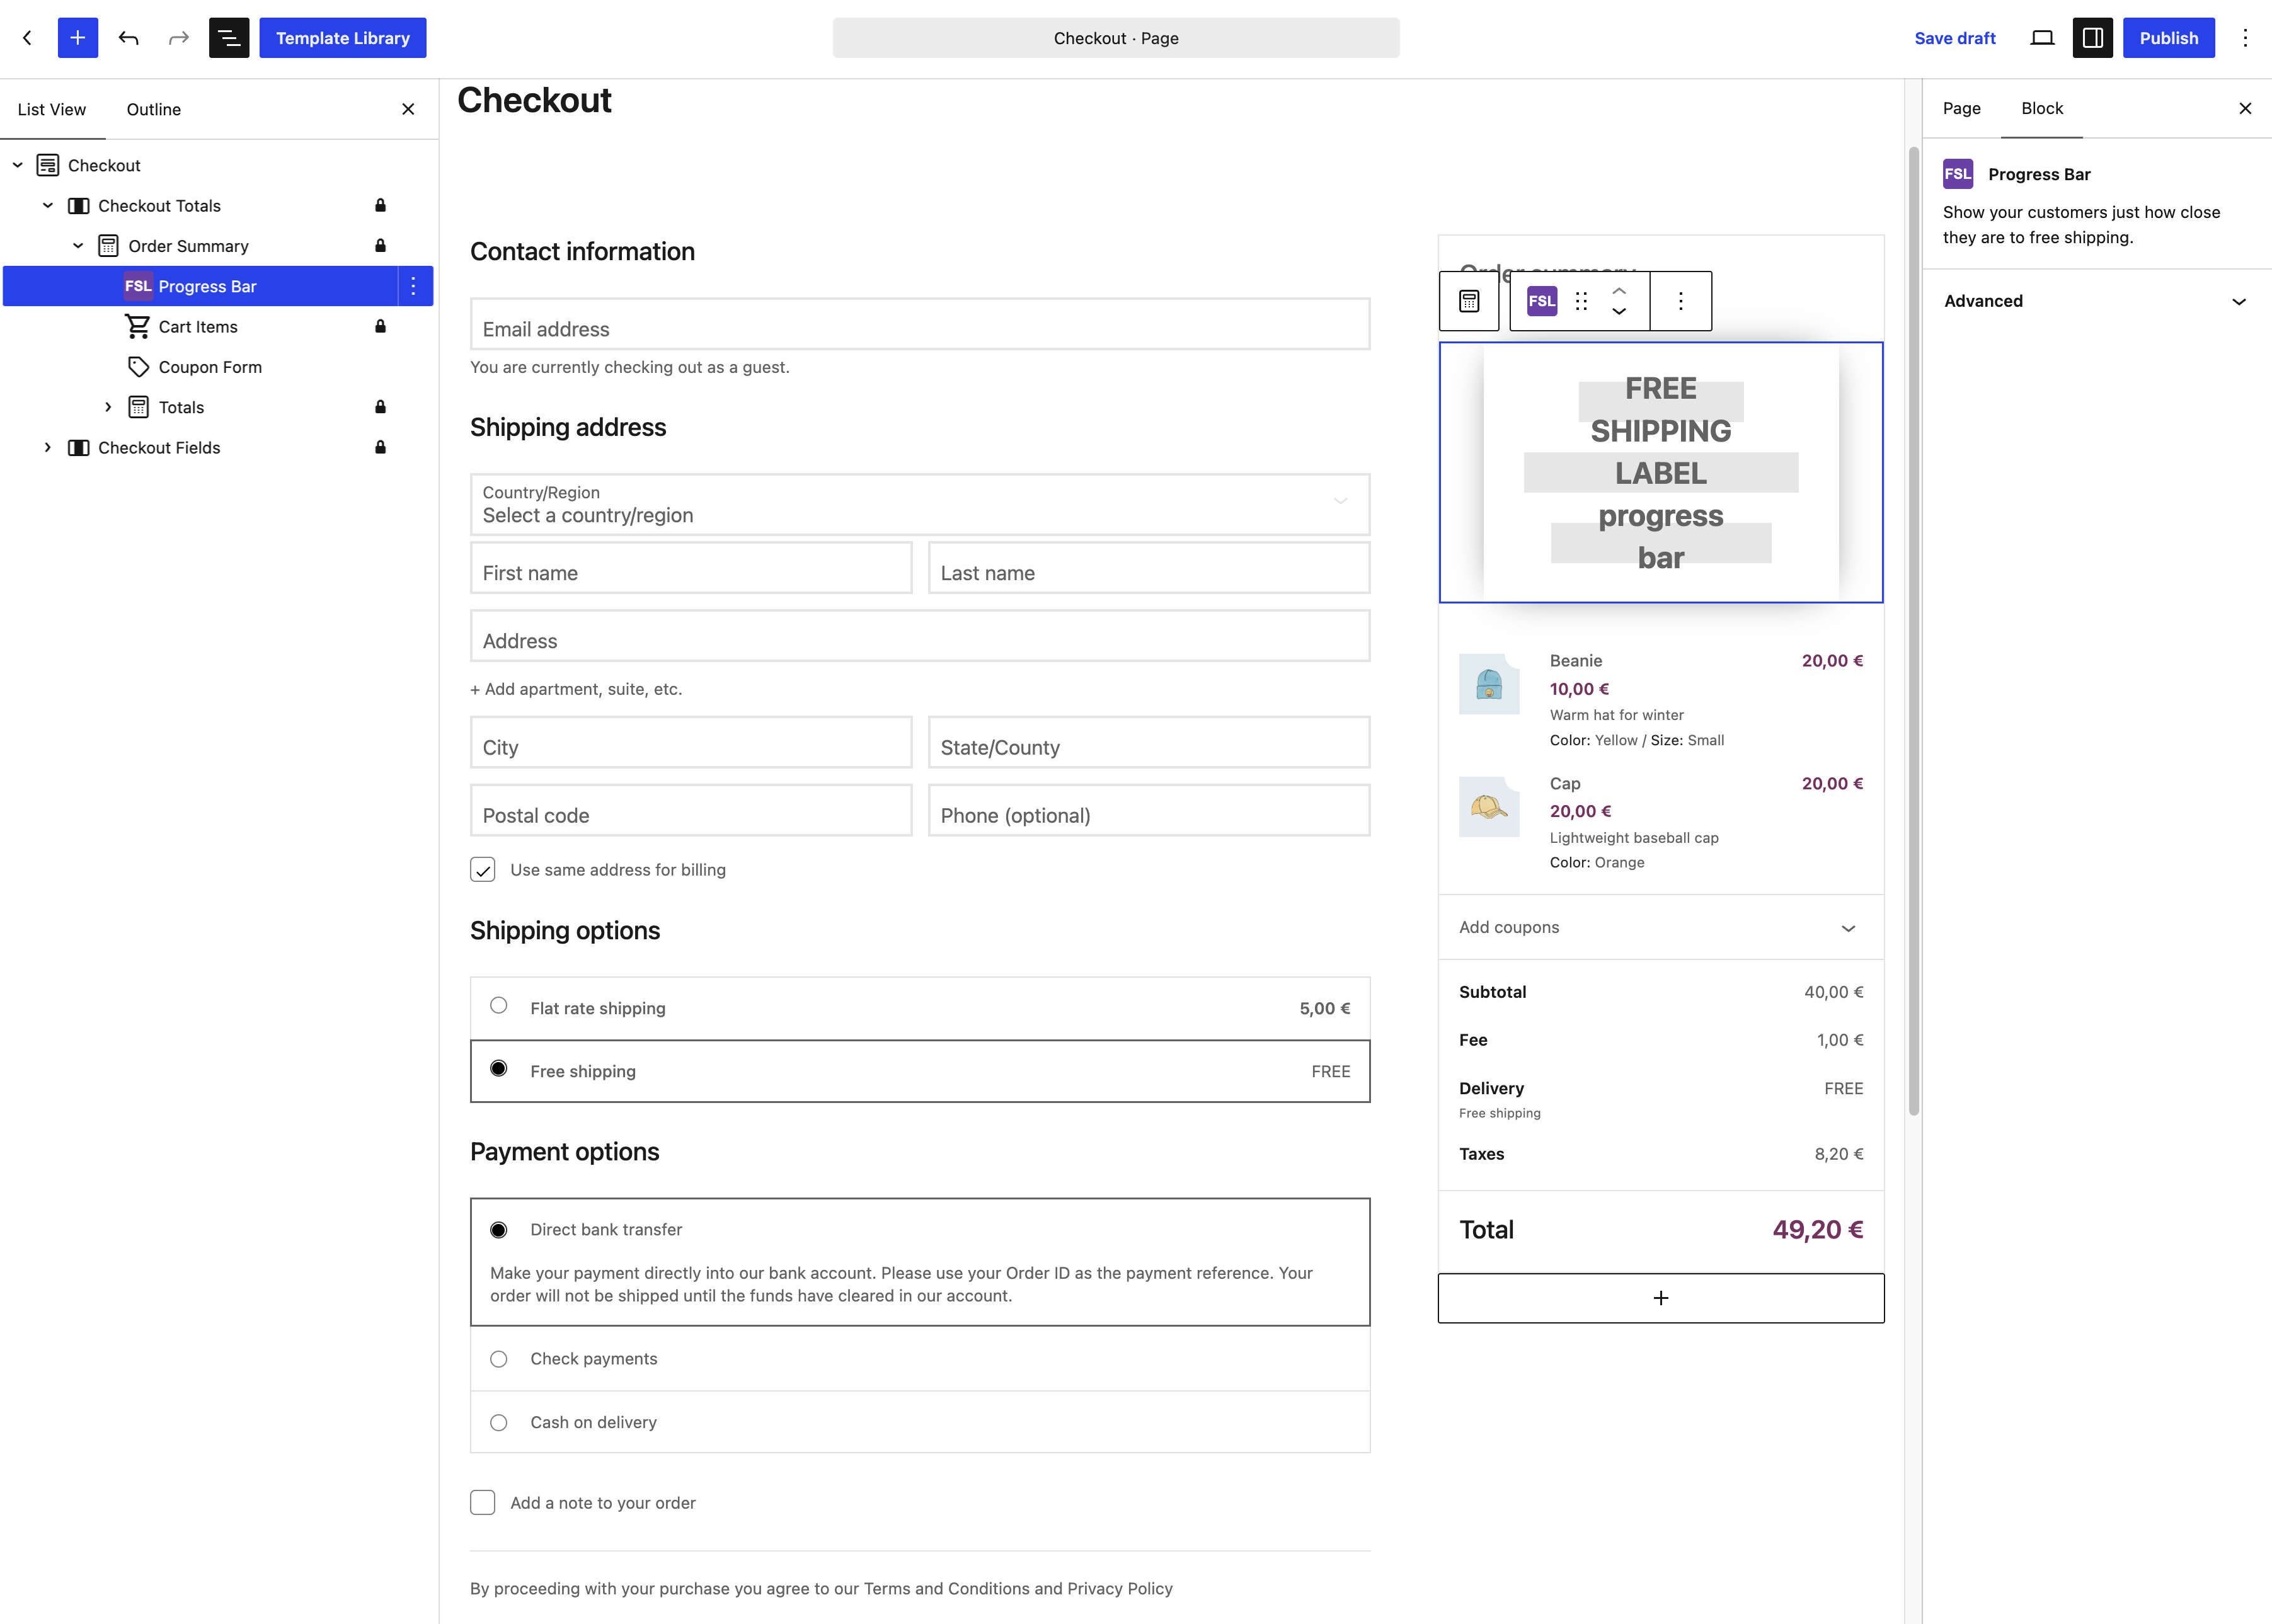Click Save draft
Image resolution: width=2272 pixels, height=1624 pixels.
1955,38
